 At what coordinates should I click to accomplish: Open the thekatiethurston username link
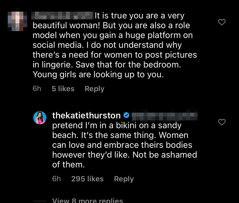(x=87, y=115)
